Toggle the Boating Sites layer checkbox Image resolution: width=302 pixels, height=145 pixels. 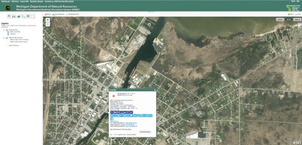pos(7,30)
